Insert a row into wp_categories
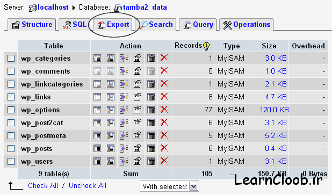The height and width of the screenshot is (195, 332). pyautogui.click(x=124, y=58)
